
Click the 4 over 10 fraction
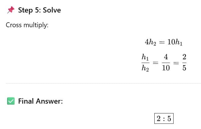pyautogui.click(x=166, y=62)
